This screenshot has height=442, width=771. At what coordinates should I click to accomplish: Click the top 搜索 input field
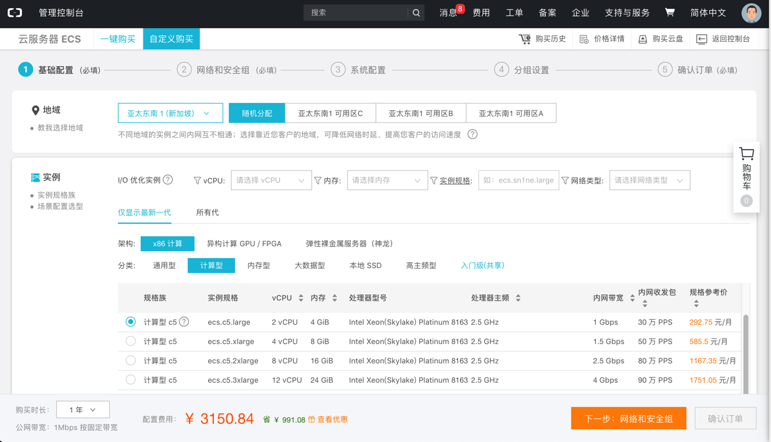pos(356,12)
